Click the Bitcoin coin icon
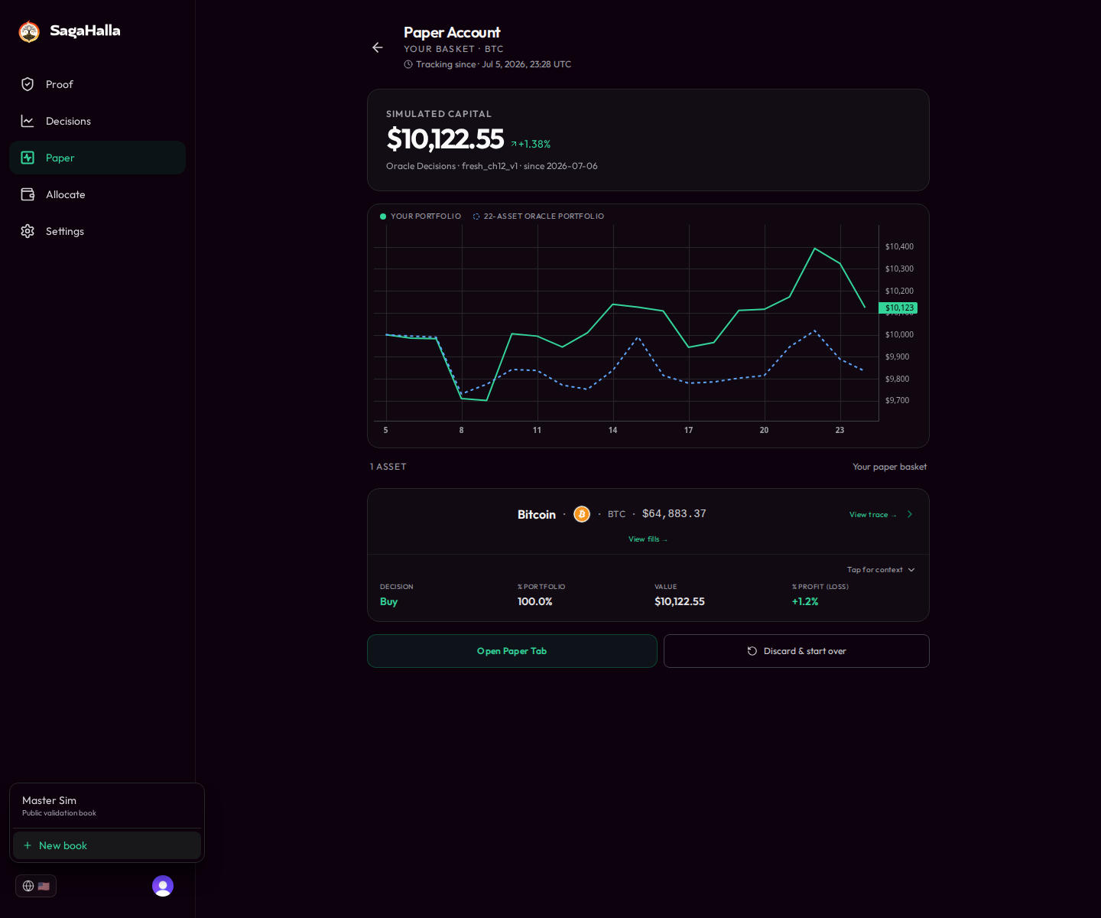The image size is (1101, 918). [x=582, y=514]
